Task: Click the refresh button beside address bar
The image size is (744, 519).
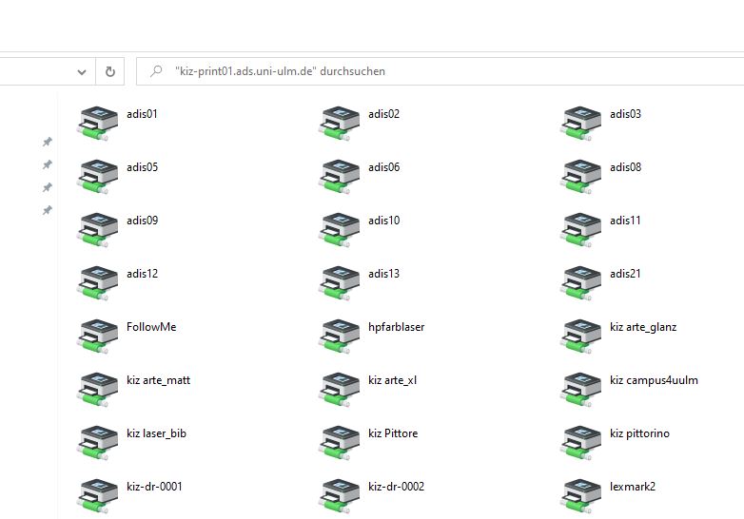Action: [x=110, y=71]
